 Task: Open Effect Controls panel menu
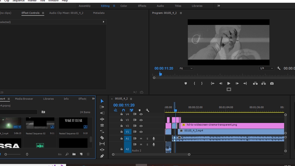click(x=43, y=13)
